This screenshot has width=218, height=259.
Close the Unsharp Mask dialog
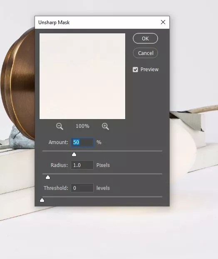click(163, 22)
